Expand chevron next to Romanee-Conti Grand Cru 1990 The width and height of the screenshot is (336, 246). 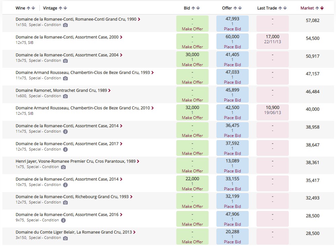(139, 19)
